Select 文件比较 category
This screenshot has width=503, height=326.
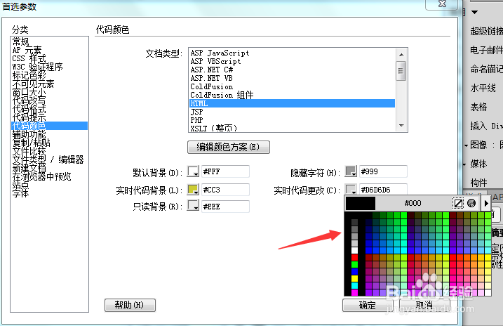[49, 151]
